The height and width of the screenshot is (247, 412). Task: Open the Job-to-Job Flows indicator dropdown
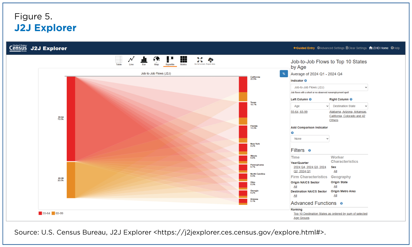click(x=329, y=87)
